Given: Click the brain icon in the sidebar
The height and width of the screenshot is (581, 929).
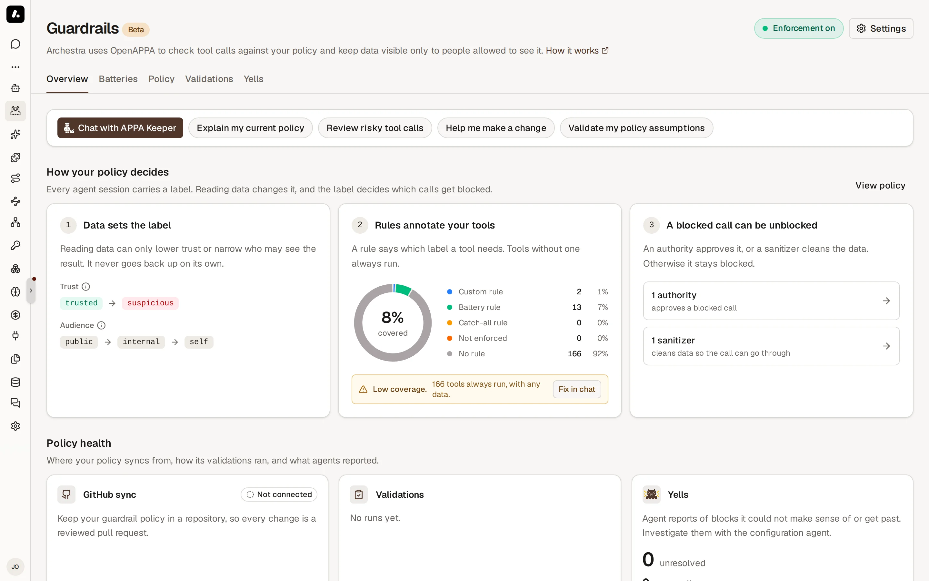Looking at the screenshot, I should tap(15, 292).
